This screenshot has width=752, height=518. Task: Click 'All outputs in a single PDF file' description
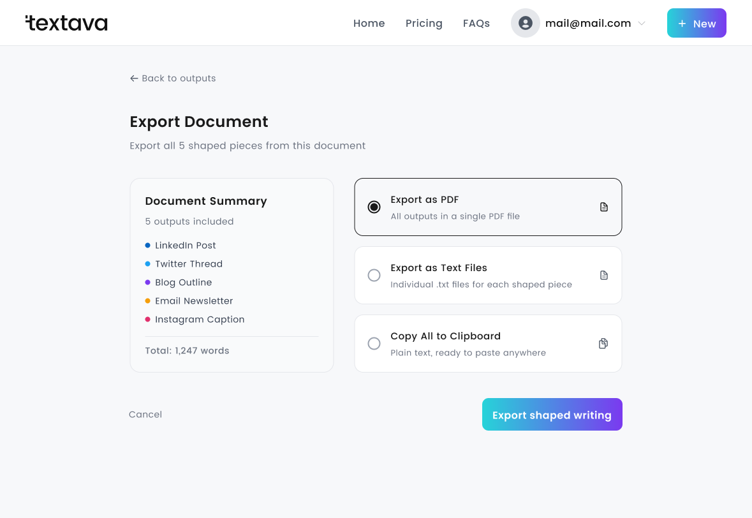tap(455, 216)
